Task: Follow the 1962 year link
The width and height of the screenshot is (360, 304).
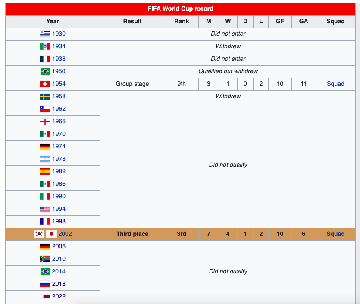Action: [59, 109]
